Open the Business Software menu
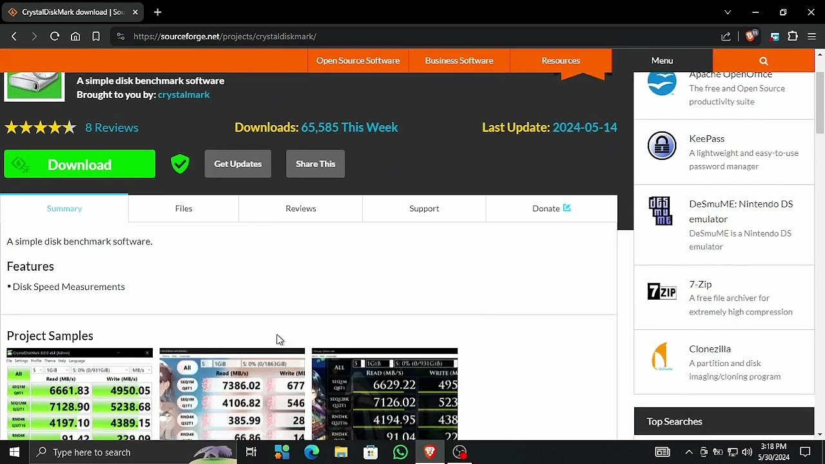The width and height of the screenshot is (825, 464). click(x=459, y=61)
